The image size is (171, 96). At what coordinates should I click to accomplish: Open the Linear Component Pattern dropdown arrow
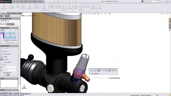tap(23, 10)
